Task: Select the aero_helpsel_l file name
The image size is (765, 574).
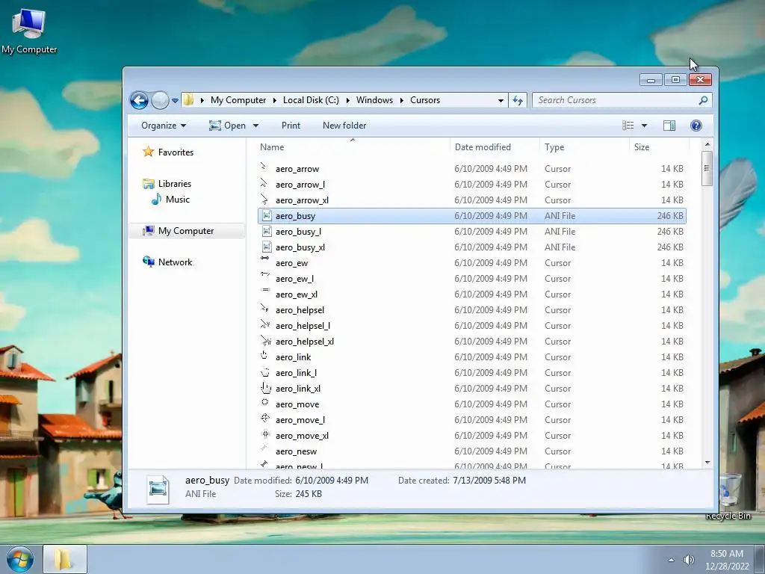Action: point(303,326)
